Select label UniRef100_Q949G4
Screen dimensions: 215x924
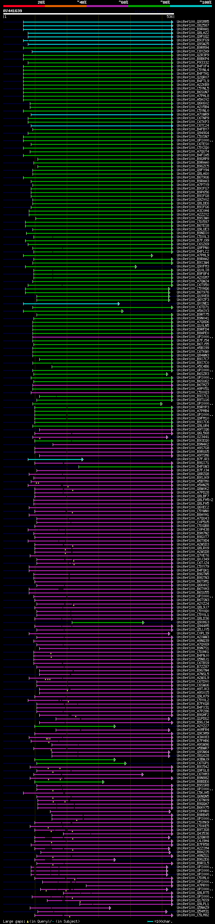click(193, 133)
